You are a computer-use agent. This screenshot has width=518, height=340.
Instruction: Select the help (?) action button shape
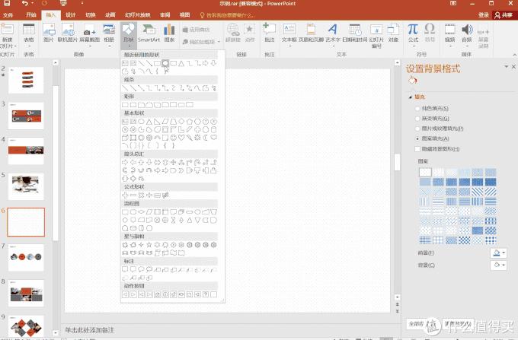[x=206, y=294]
